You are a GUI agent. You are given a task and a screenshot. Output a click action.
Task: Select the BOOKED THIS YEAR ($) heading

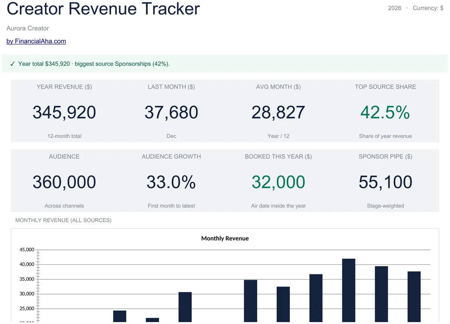[278, 157]
